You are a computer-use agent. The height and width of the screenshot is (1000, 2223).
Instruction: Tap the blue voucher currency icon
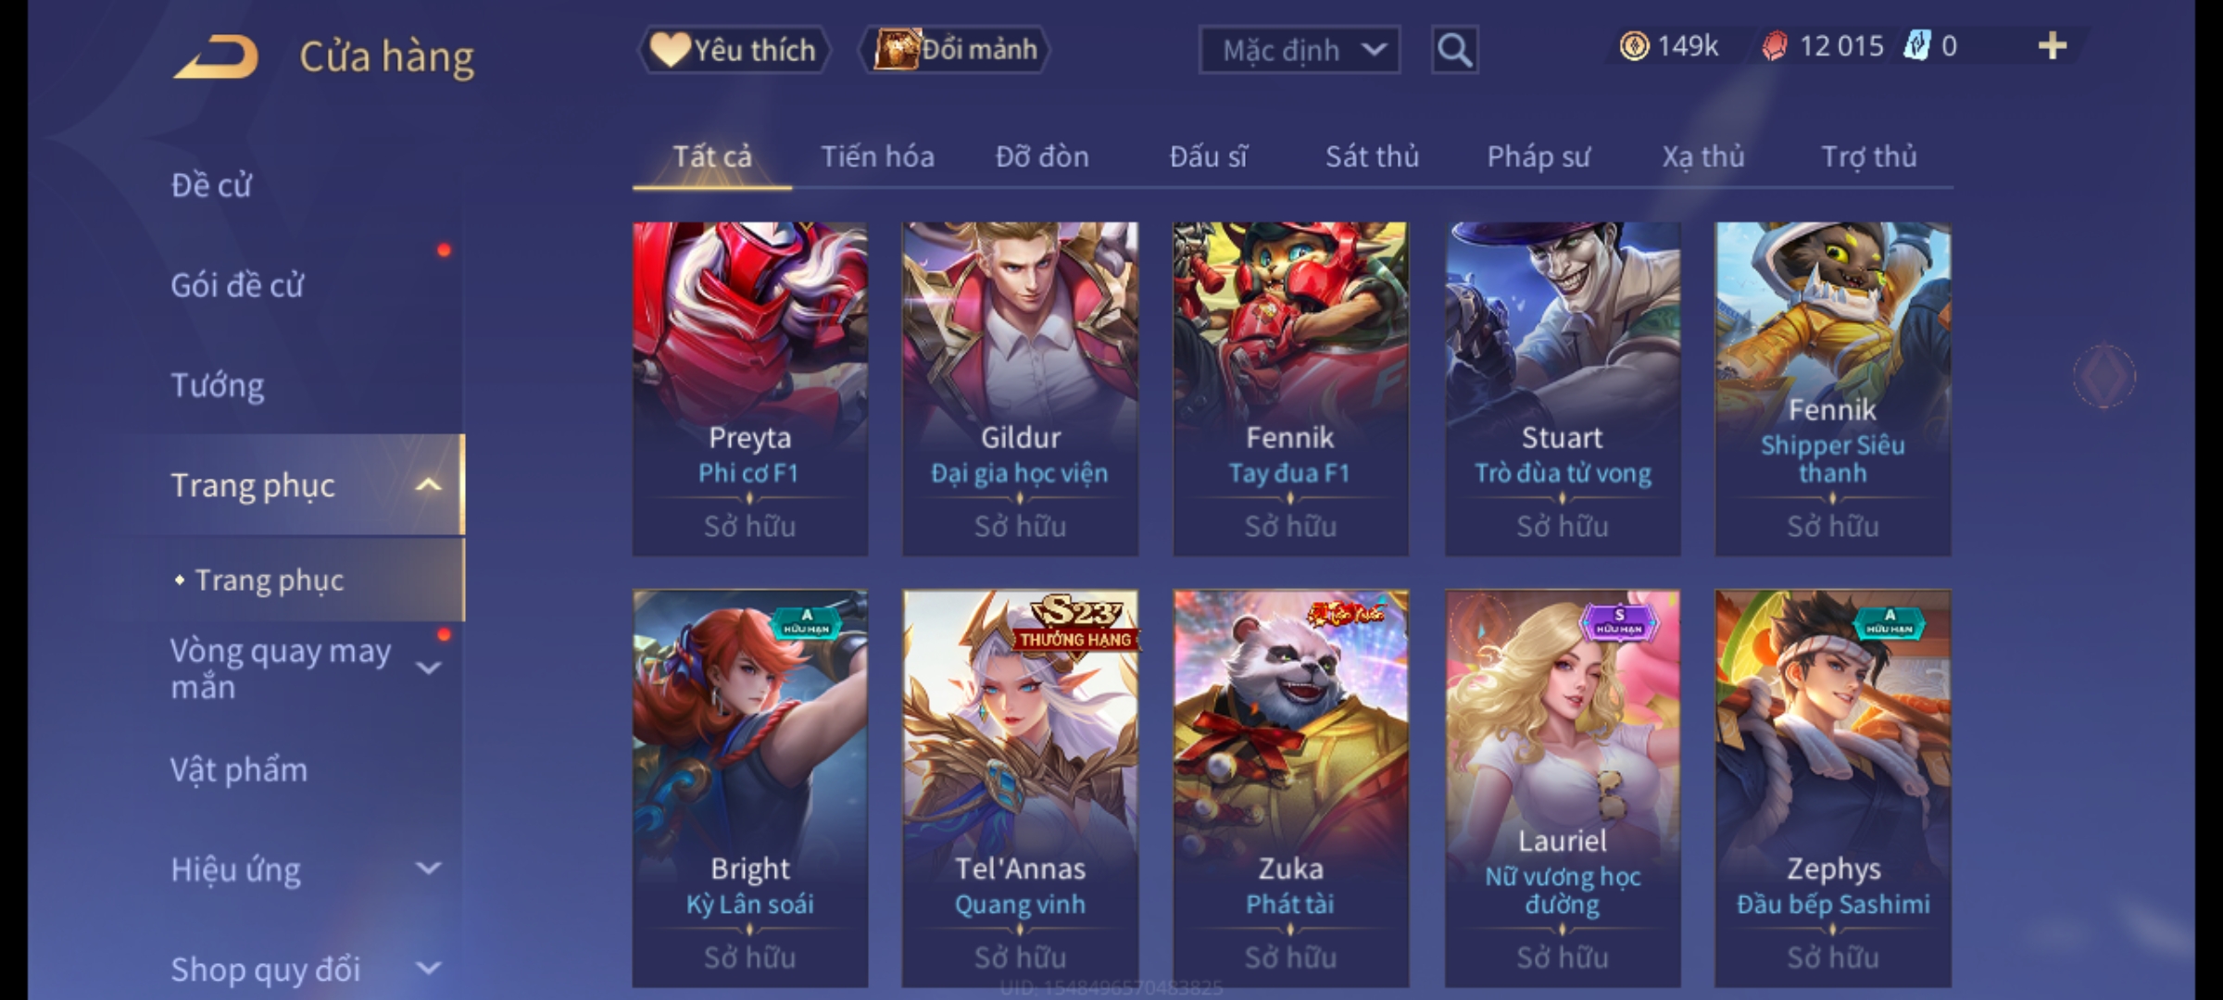1915,46
